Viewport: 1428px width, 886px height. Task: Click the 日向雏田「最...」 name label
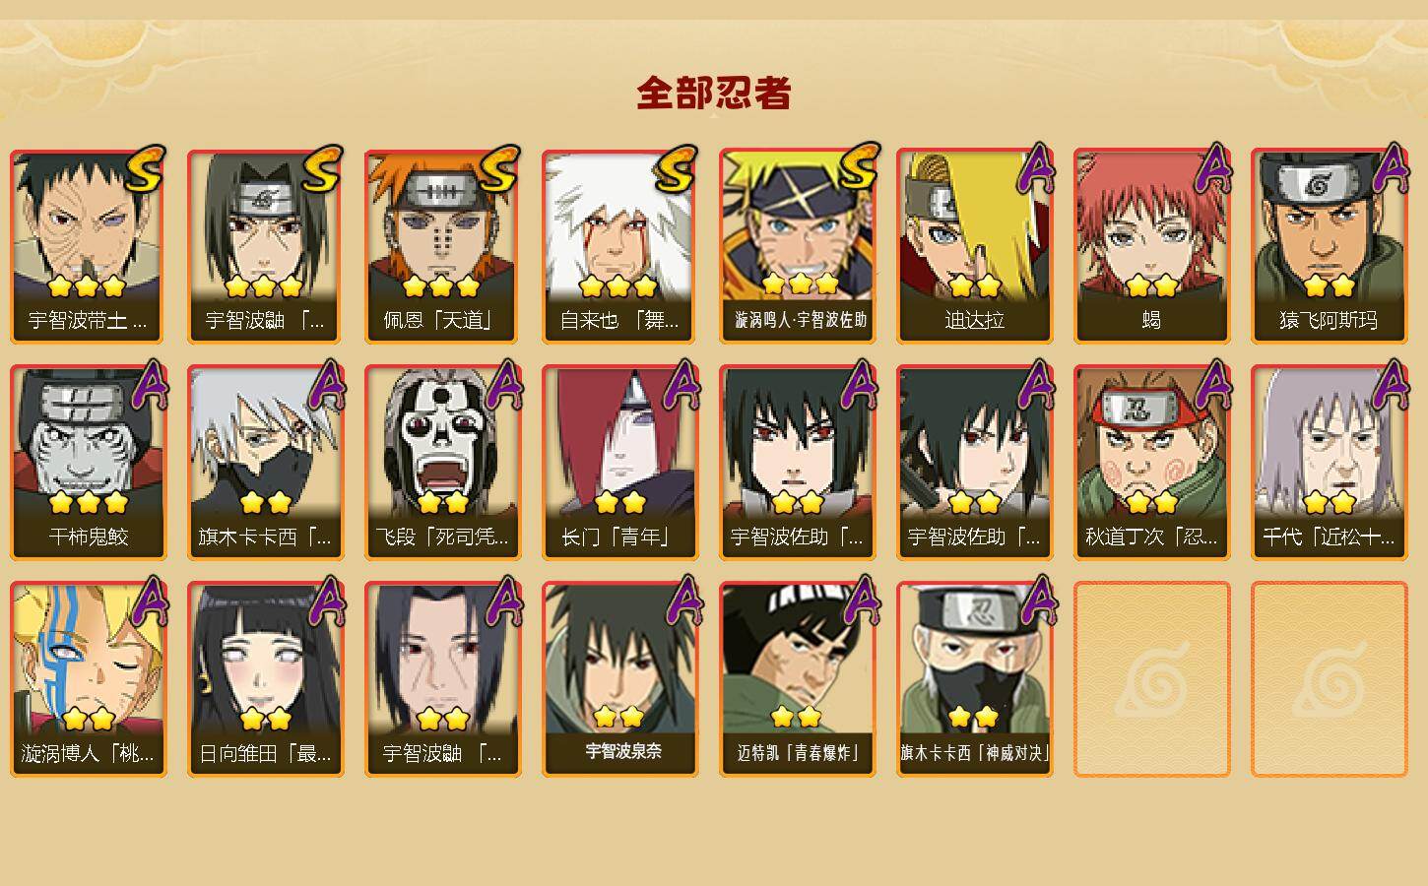pyautogui.click(x=265, y=754)
